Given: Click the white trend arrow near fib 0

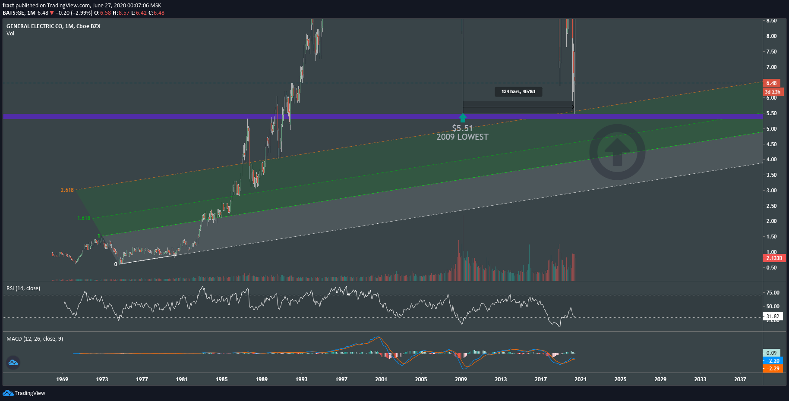Looking at the screenshot, I should 148,260.
